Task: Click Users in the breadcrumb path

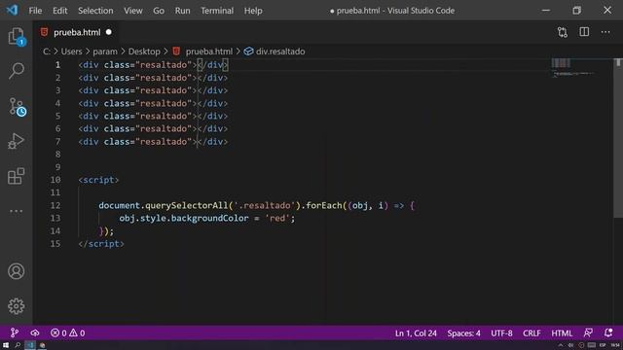Action: (x=71, y=52)
